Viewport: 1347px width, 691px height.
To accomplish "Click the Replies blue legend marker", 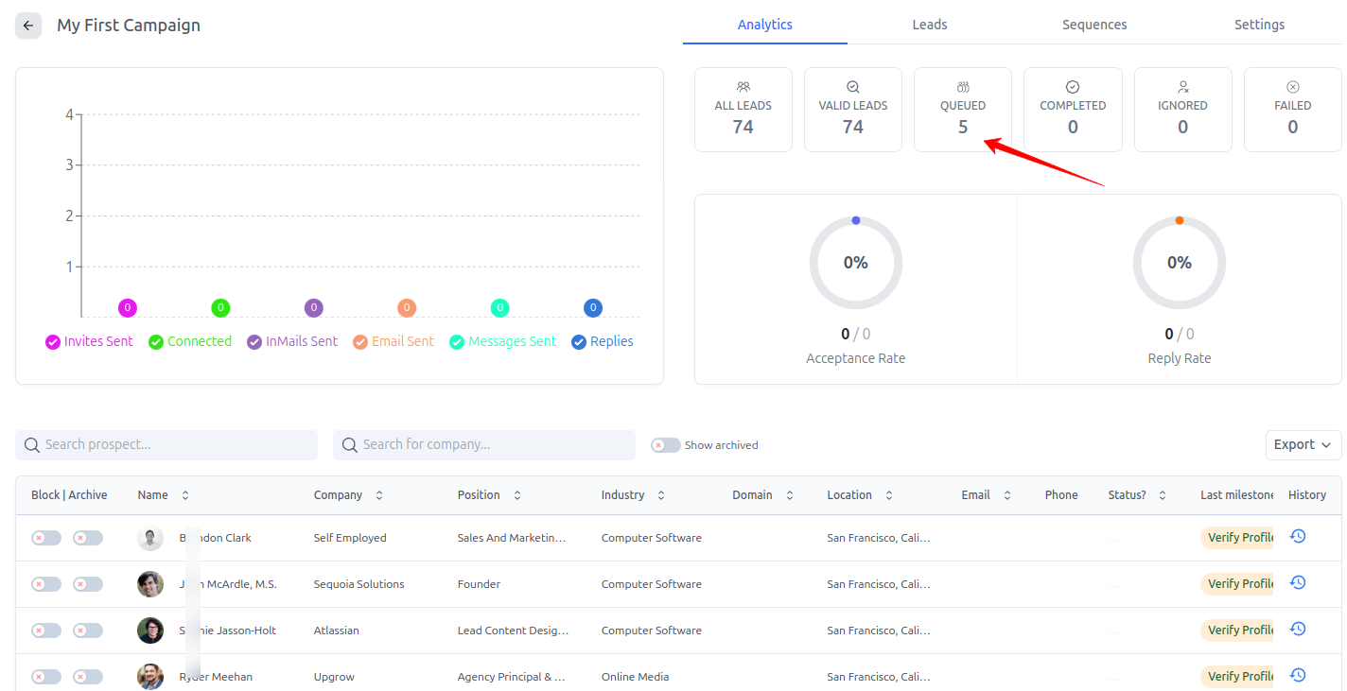I will 579,342.
